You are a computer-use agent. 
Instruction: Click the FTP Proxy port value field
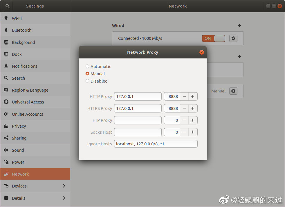point(172,120)
